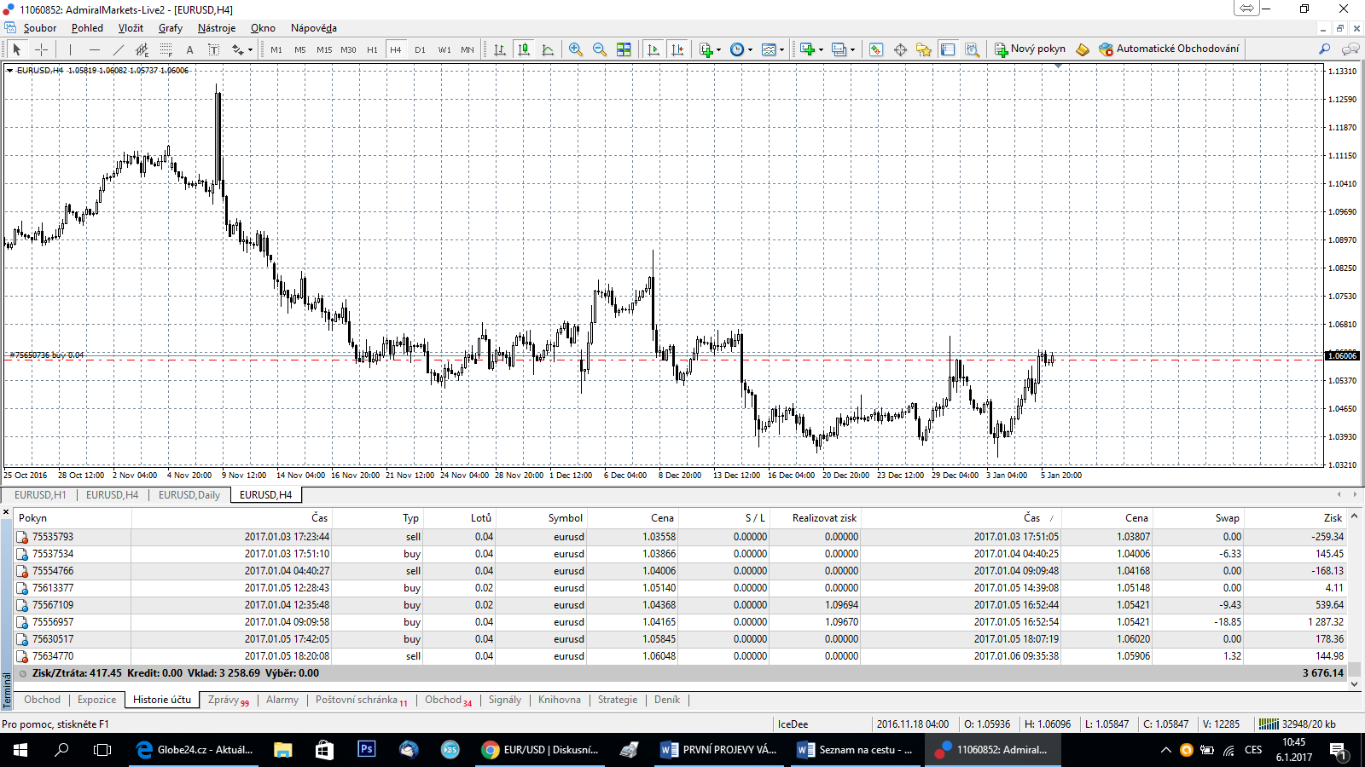Open the Nástroje menu
This screenshot has width=1365, height=767.
pos(217,28)
